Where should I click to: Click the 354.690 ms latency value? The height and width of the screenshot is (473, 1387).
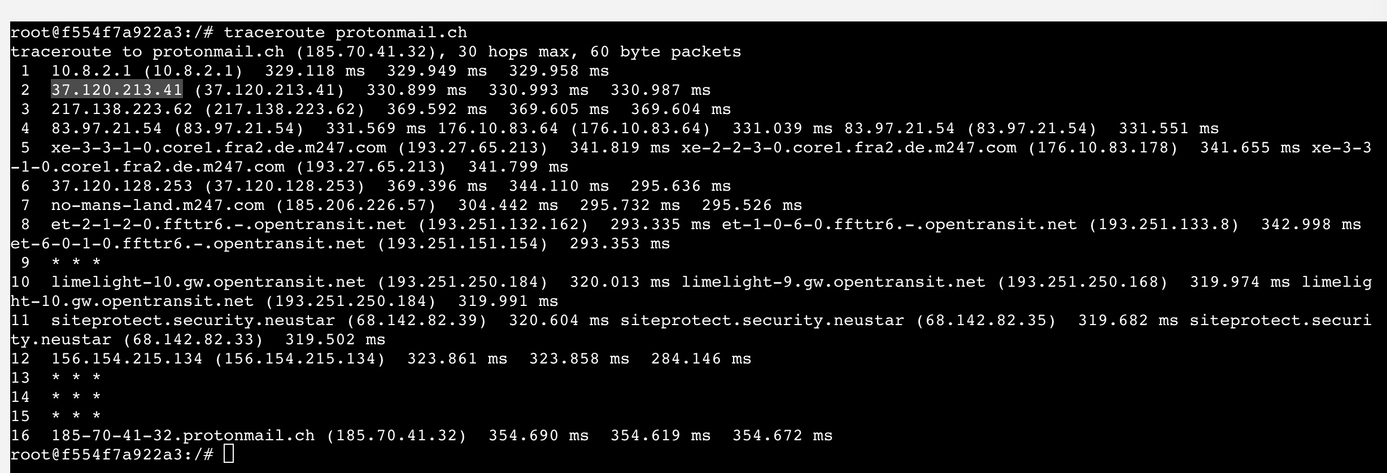[x=539, y=435]
